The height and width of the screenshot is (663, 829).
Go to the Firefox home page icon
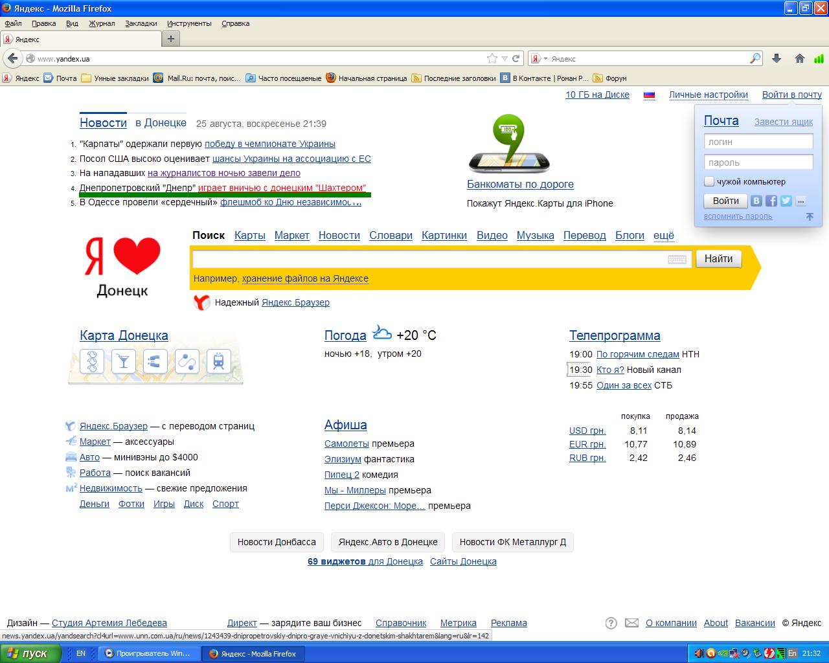[800, 58]
